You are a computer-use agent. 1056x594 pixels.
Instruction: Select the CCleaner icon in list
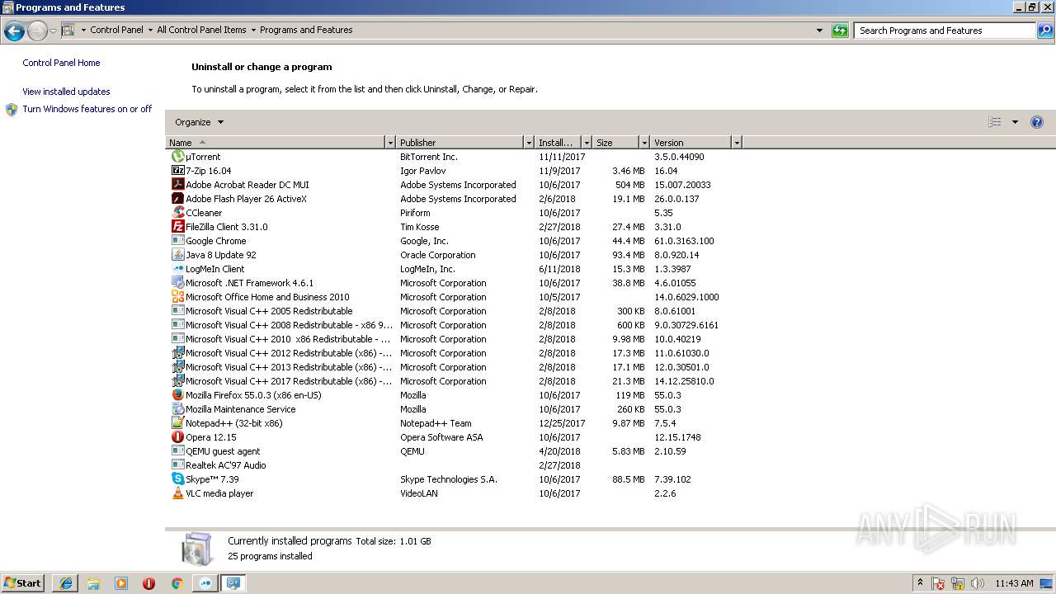pyautogui.click(x=177, y=213)
